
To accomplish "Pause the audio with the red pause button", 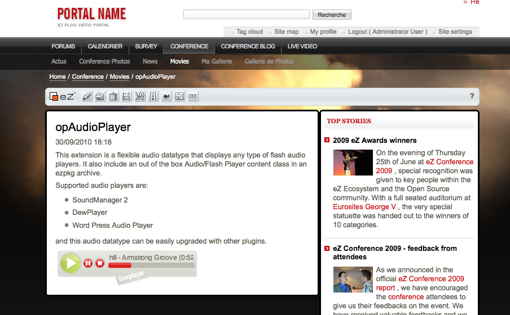I will (x=88, y=263).
